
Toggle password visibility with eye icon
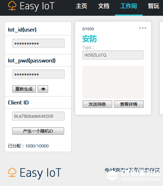pyautogui.click(x=43, y=89)
